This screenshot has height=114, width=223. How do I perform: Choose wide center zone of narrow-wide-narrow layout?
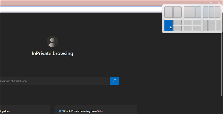click(212, 25)
